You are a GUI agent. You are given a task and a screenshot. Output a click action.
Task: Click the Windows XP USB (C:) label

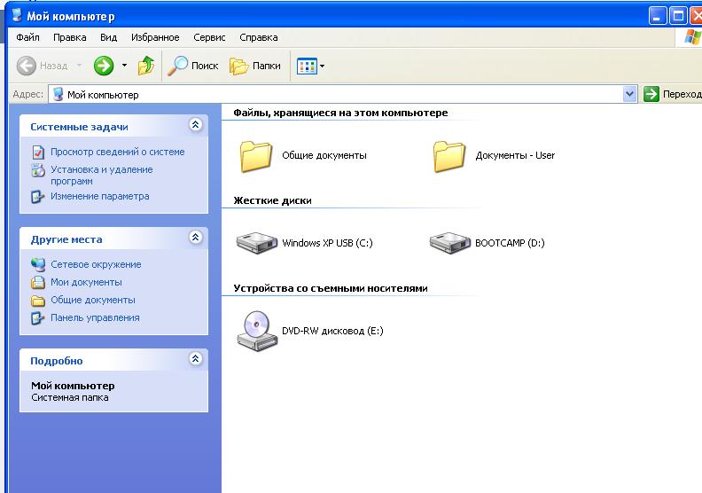coord(327,243)
